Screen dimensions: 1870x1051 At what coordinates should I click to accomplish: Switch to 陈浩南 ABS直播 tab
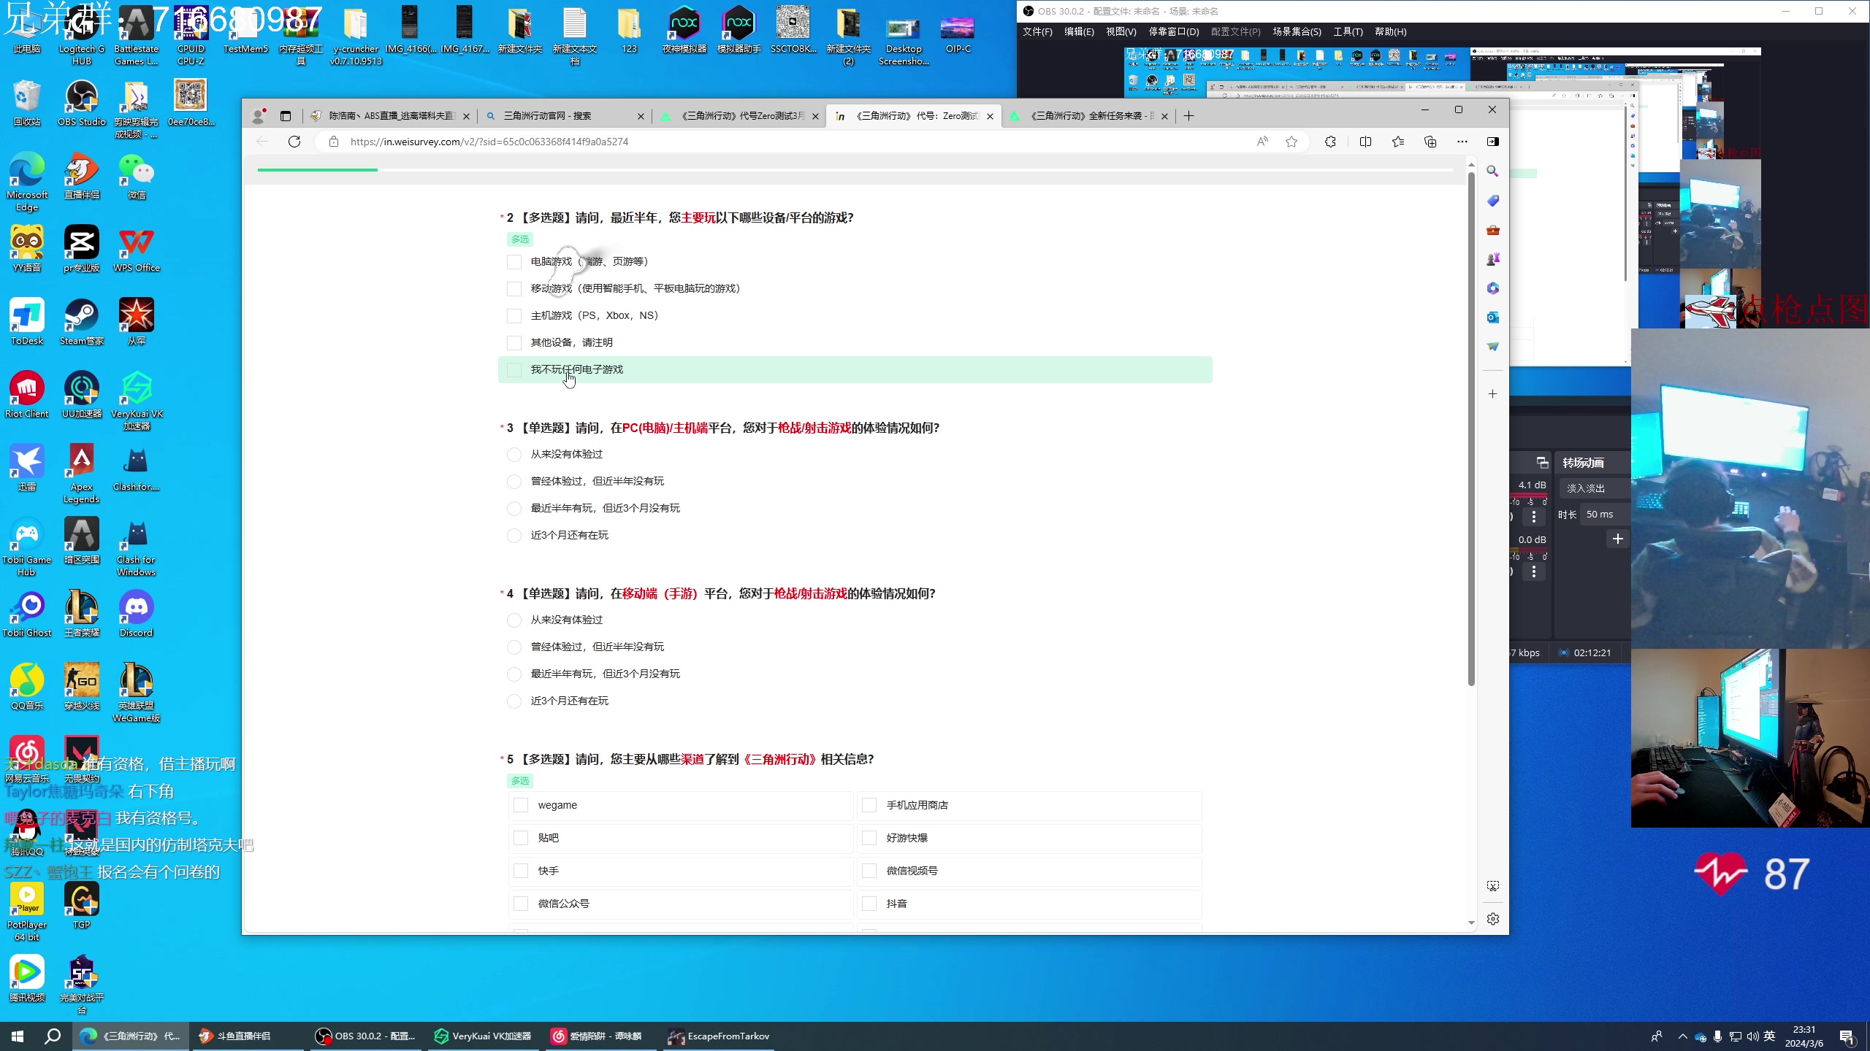pyautogui.click(x=391, y=116)
